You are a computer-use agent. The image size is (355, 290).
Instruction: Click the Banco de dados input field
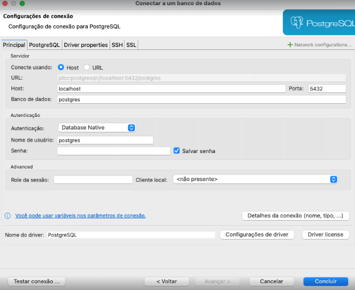[201, 100]
